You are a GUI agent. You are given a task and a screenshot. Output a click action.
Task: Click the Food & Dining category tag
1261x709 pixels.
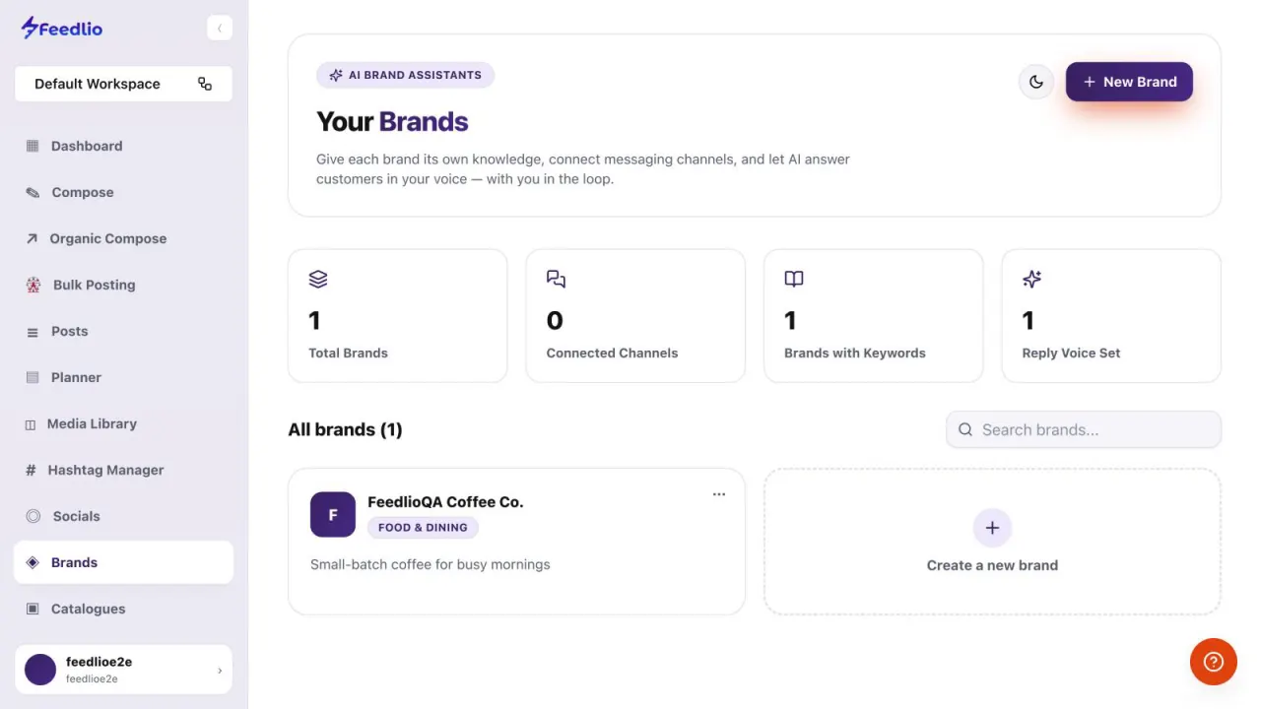(x=423, y=528)
